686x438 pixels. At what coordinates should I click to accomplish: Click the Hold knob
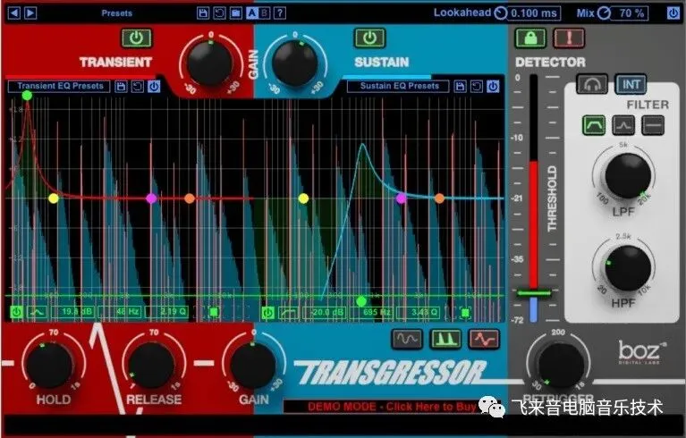[49, 365]
